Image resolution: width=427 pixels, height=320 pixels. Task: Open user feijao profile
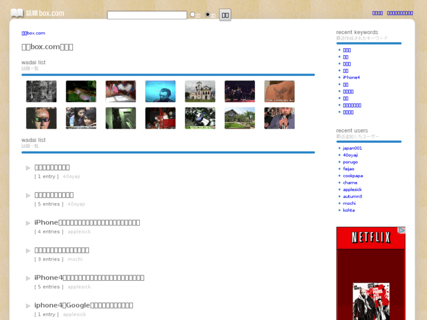348,169
